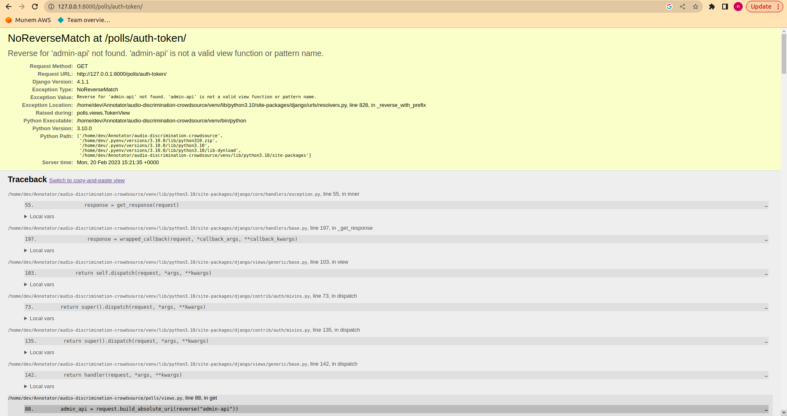This screenshot has width=787, height=416.
Task: Toggle the browser side panel icon
Action: click(x=725, y=7)
